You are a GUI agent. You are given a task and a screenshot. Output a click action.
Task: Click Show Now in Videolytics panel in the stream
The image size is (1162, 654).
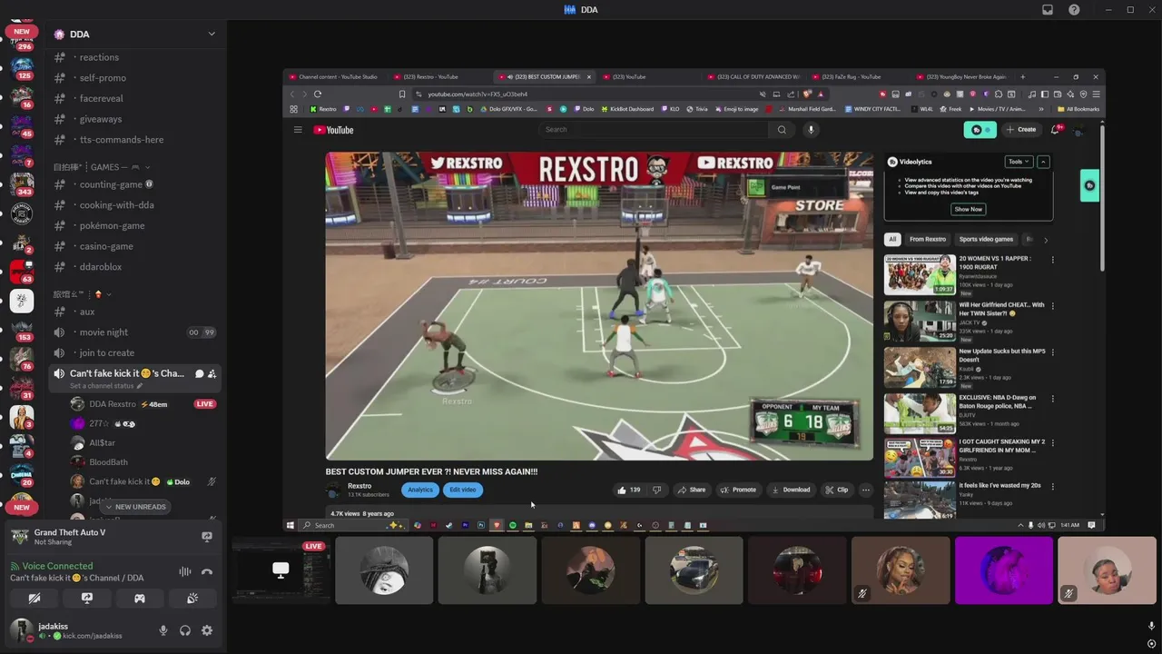click(x=968, y=209)
